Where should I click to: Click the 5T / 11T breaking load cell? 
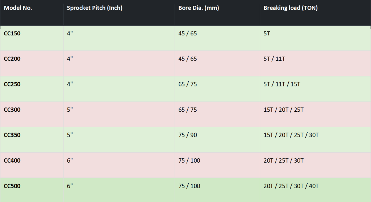point(275,59)
